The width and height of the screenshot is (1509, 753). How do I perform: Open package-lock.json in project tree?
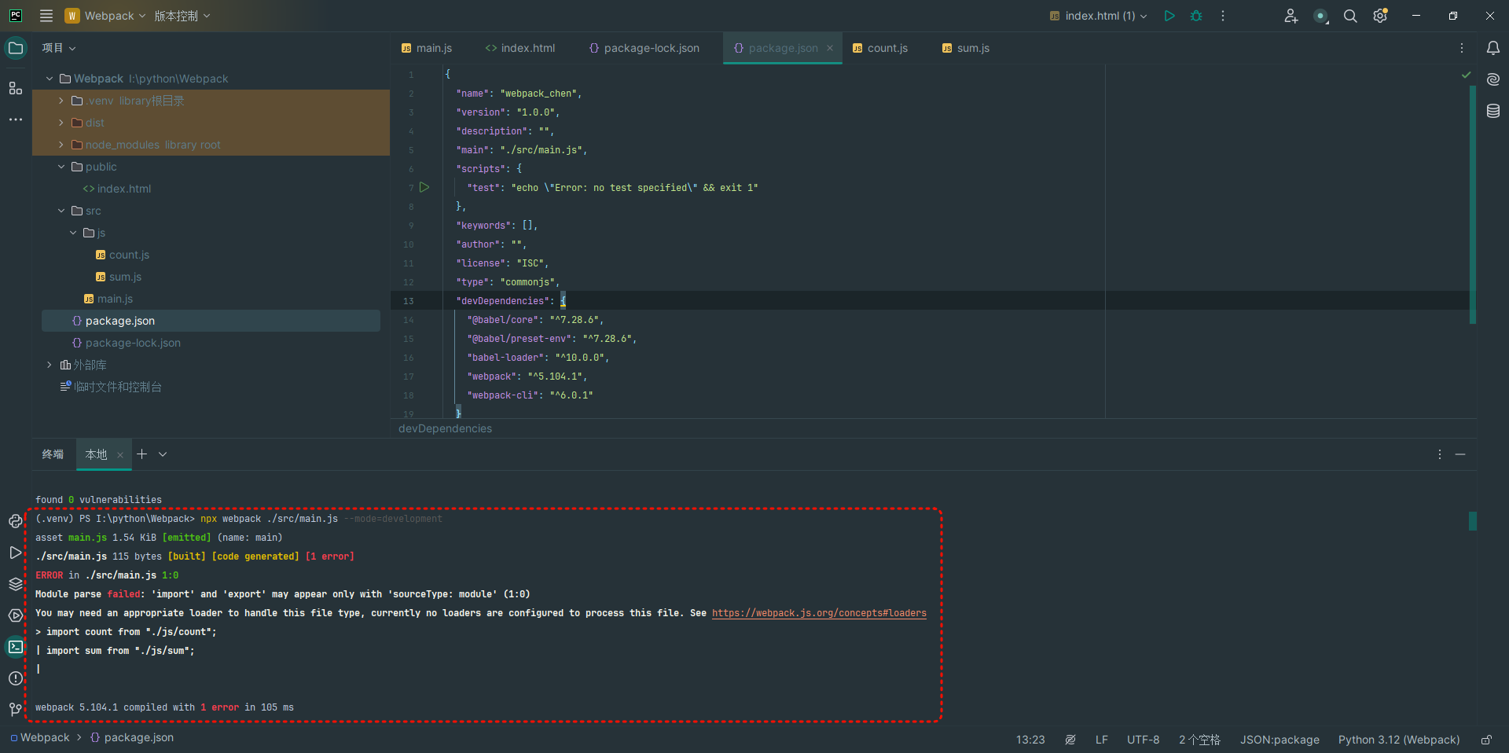click(x=133, y=343)
